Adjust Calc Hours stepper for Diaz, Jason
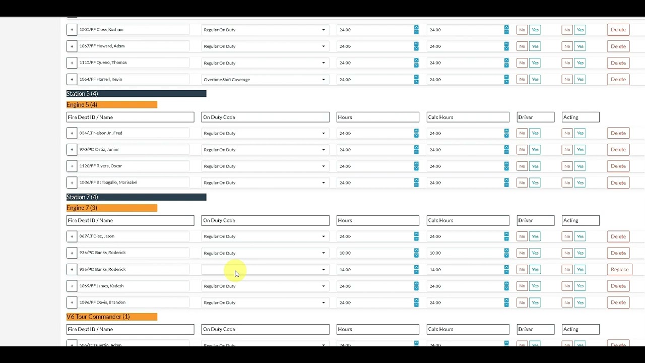The width and height of the screenshot is (645, 363). pyautogui.click(x=506, y=236)
